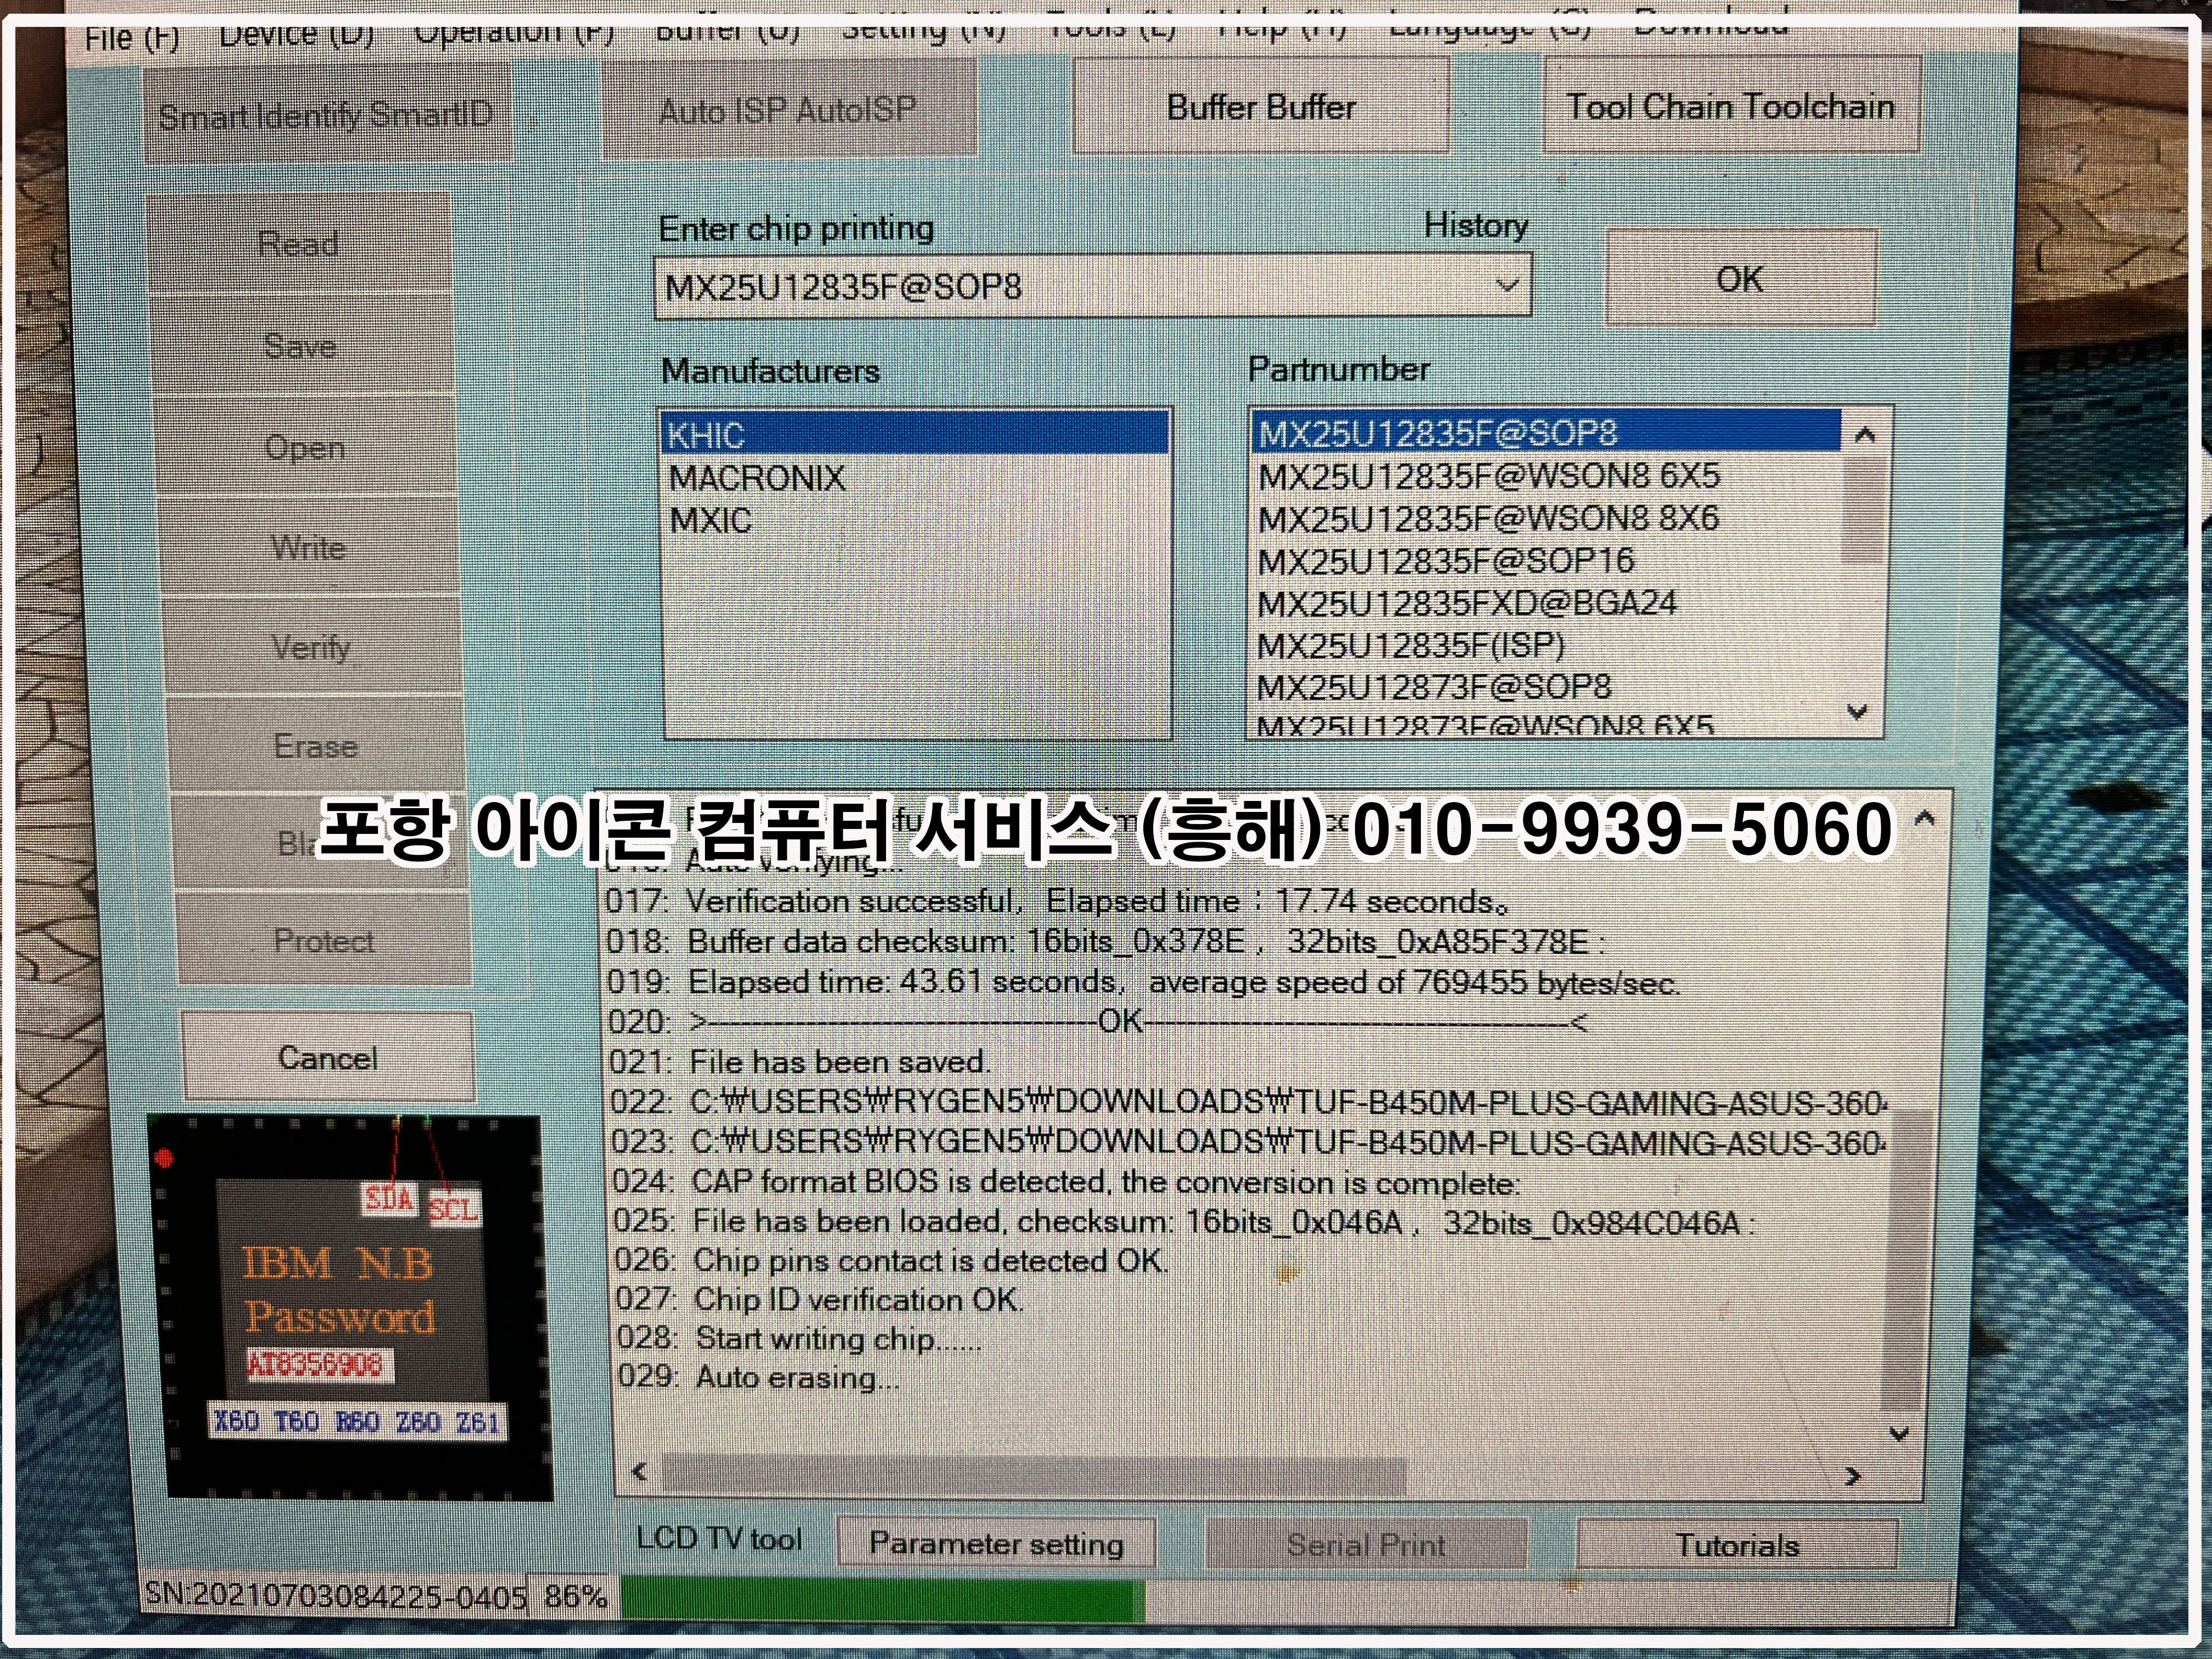Select MX25U12835F@WSON8 6X5 part number

[1488, 476]
